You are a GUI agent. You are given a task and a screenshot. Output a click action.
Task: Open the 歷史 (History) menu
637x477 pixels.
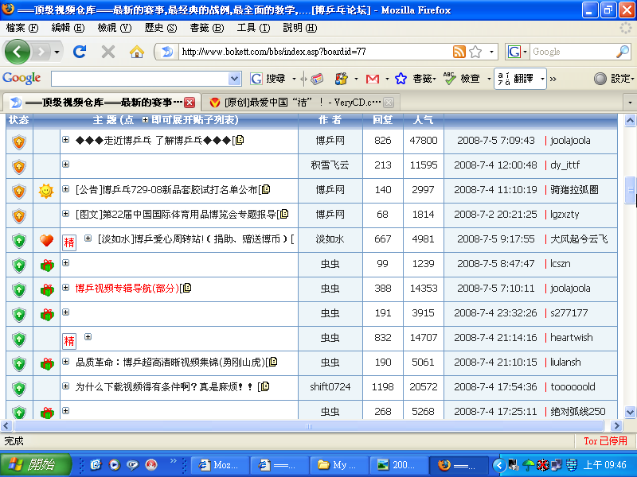click(160, 28)
